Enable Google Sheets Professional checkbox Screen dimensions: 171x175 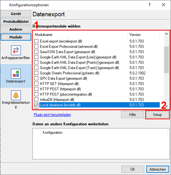click(36, 73)
